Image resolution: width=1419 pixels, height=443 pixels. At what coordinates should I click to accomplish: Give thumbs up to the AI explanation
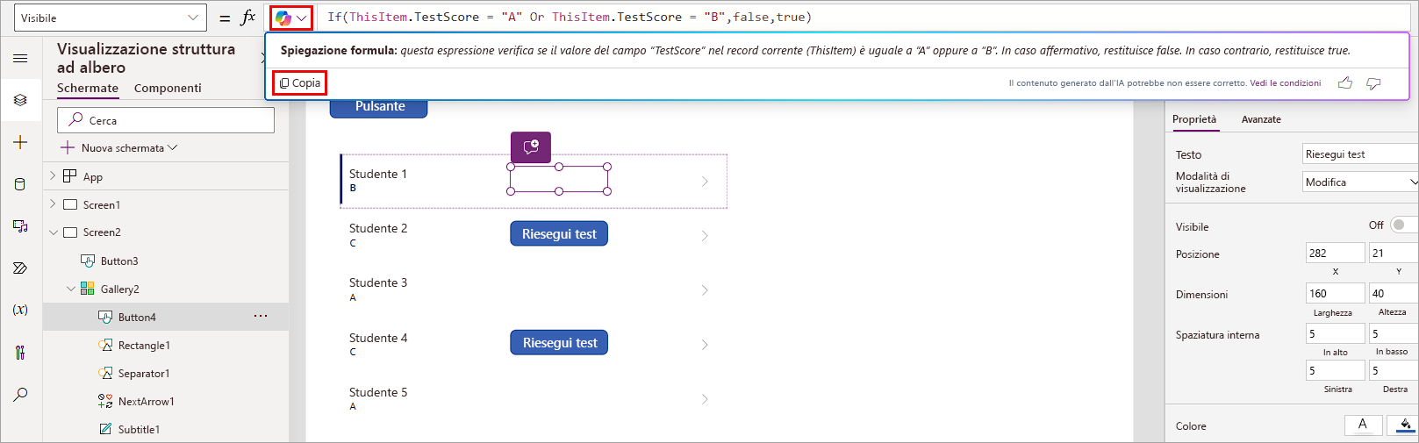tap(1345, 83)
